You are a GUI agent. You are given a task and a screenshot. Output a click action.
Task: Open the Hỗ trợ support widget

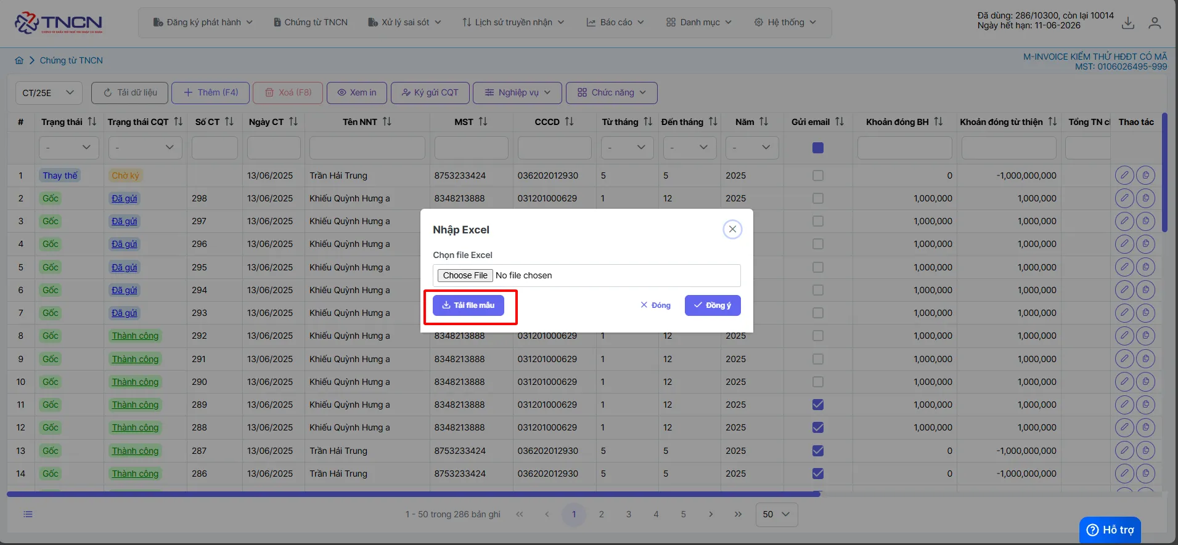[x=1110, y=530]
